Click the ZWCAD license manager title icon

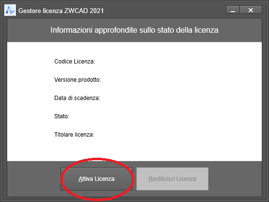point(10,10)
